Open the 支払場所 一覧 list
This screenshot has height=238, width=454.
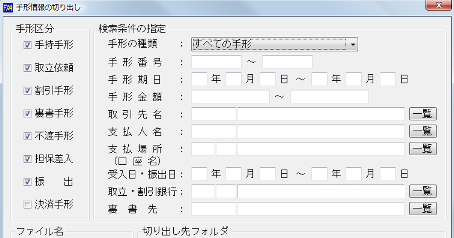click(x=423, y=148)
